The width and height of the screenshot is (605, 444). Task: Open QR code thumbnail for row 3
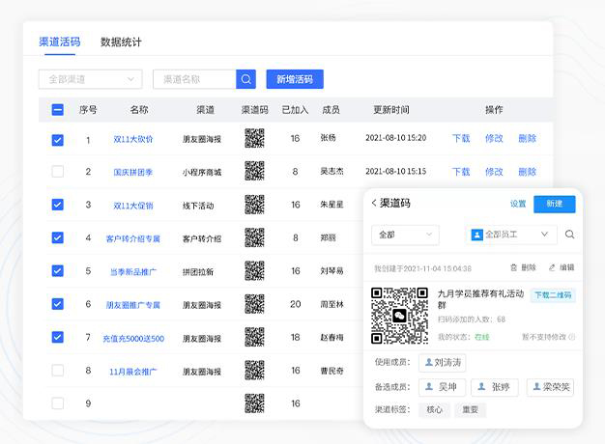pos(254,205)
